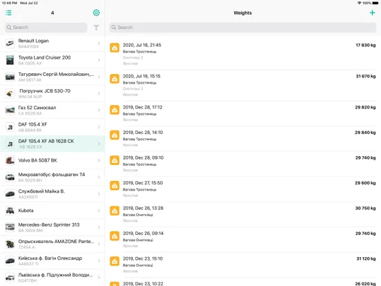
Task: Select Renault Logan in vehicle list
Action: tap(52, 44)
